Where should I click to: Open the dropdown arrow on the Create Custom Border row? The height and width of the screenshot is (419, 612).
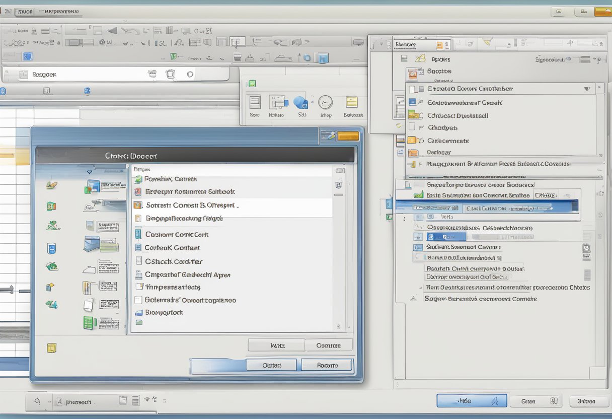(x=587, y=88)
